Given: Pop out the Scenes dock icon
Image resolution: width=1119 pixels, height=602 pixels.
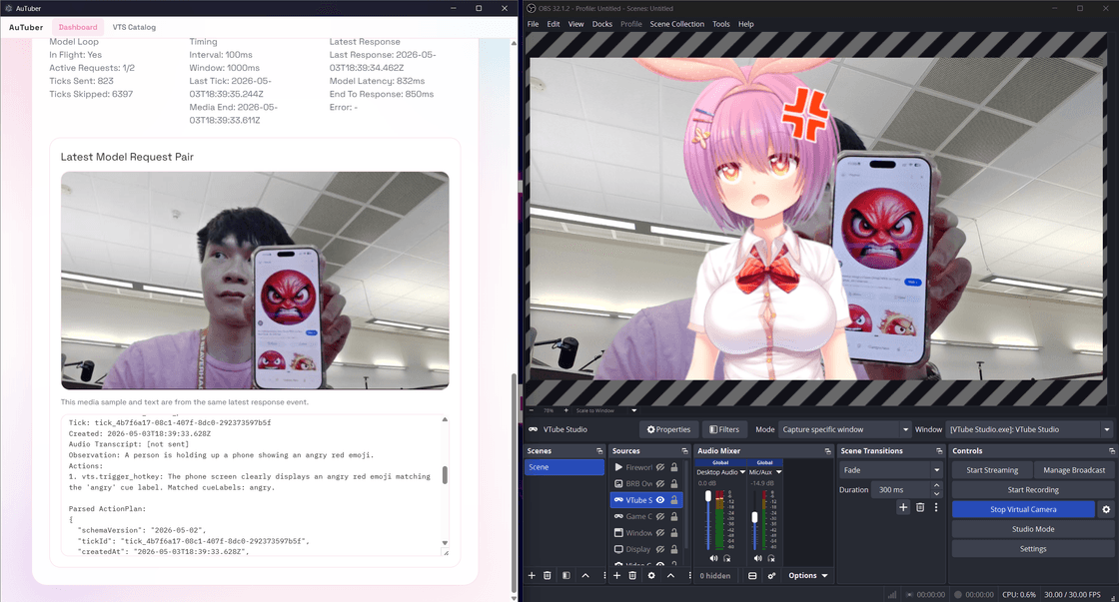Looking at the screenshot, I should (x=599, y=451).
